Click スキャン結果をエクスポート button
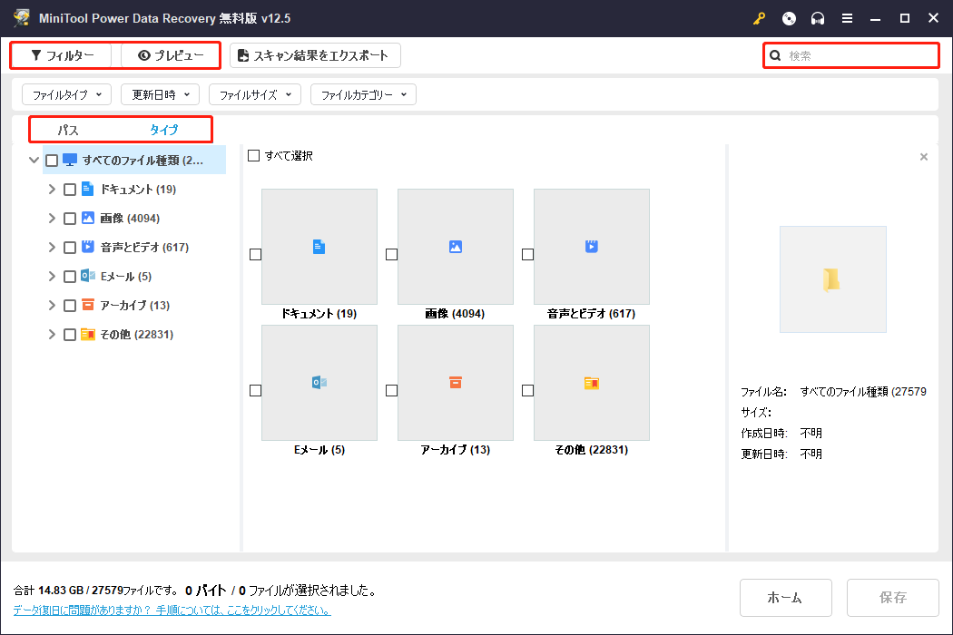The image size is (953, 635). (315, 55)
